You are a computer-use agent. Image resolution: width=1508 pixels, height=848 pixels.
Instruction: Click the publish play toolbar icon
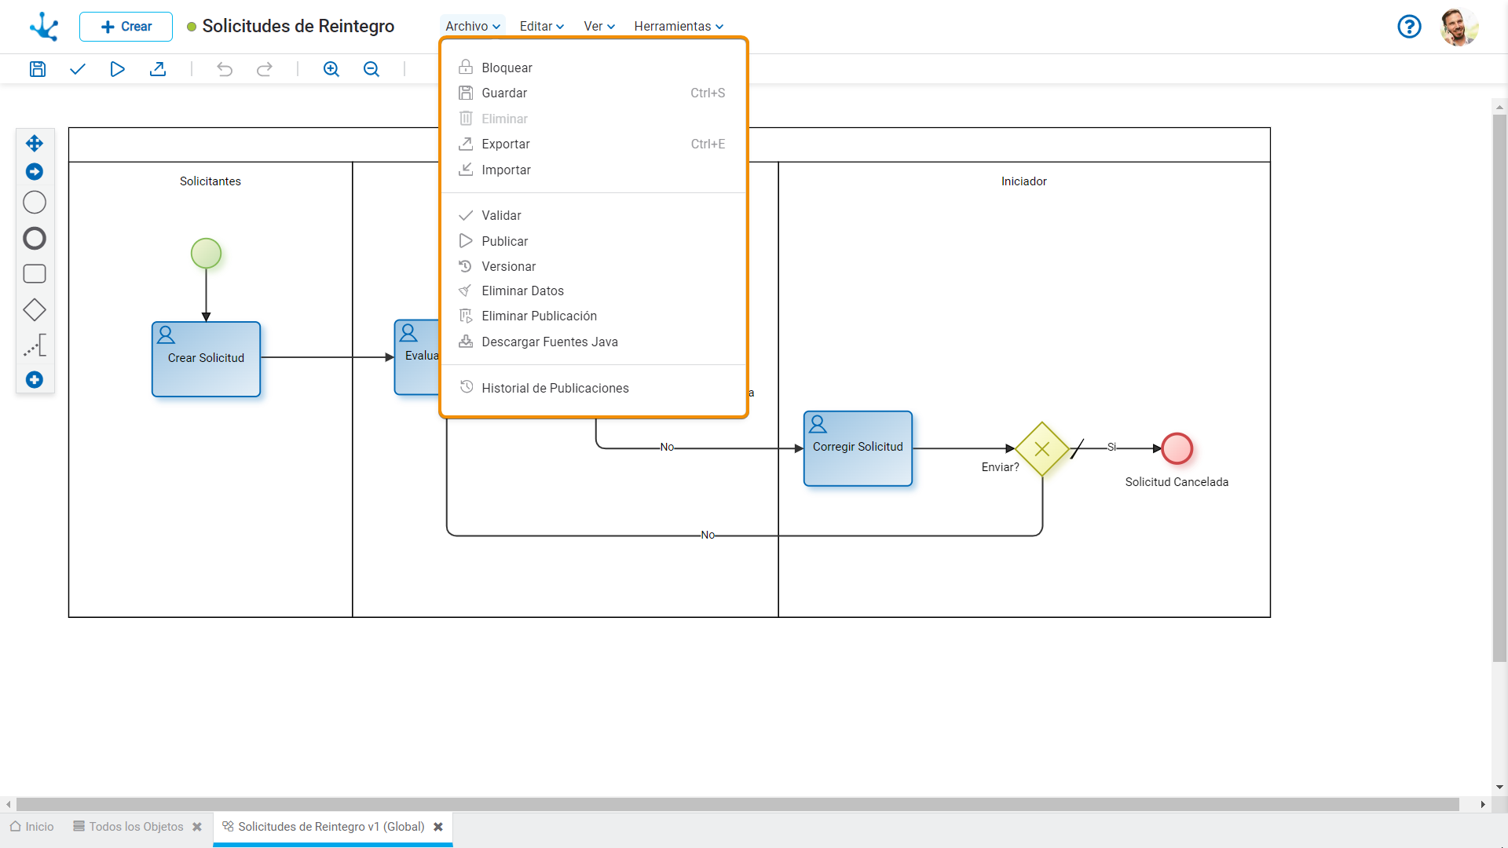(117, 69)
